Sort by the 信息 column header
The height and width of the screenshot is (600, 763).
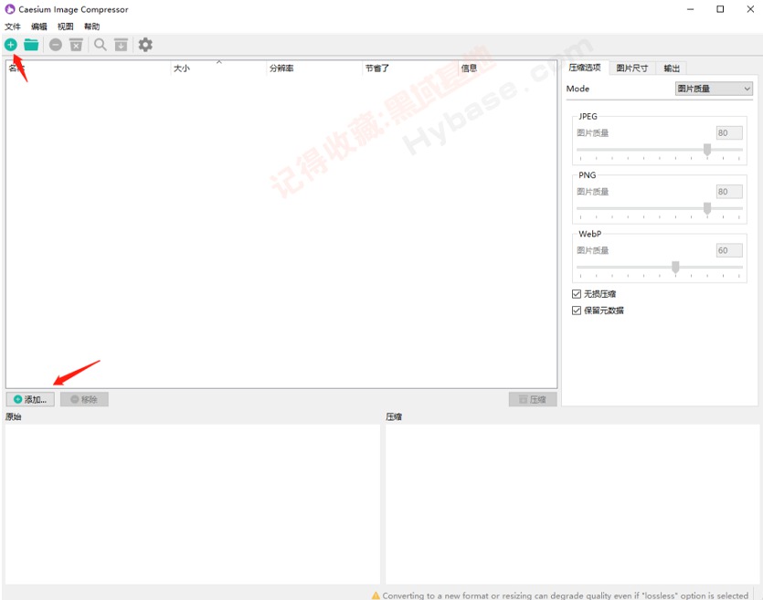pyautogui.click(x=507, y=68)
